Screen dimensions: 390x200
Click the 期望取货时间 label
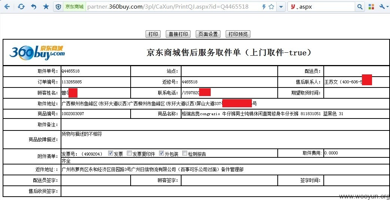tap(306, 93)
